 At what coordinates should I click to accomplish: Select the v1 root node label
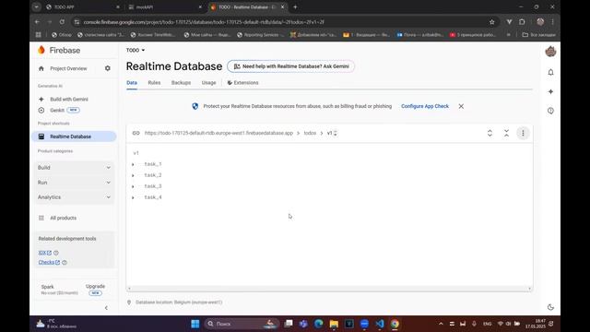coord(136,153)
